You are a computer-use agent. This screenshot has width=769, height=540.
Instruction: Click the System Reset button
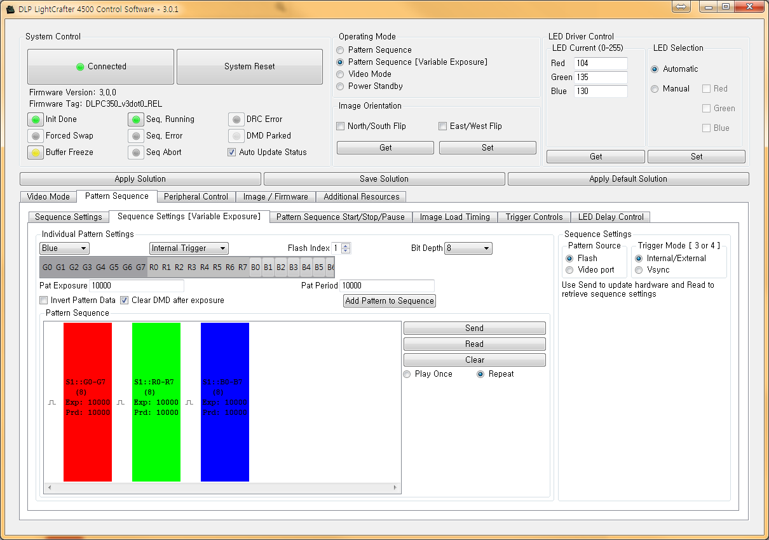pyautogui.click(x=250, y=67)
